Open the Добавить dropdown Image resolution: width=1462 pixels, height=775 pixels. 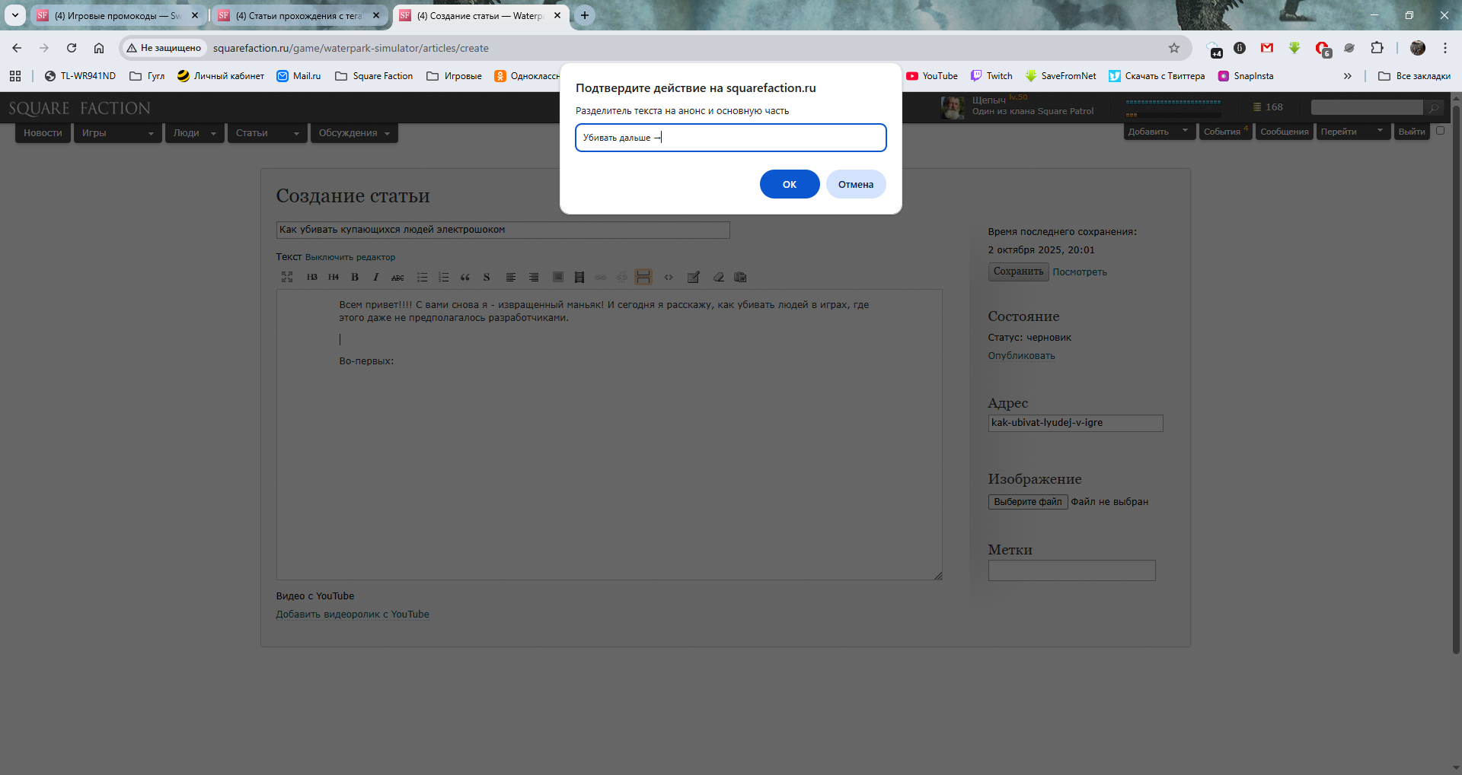tap(1158, 132)
